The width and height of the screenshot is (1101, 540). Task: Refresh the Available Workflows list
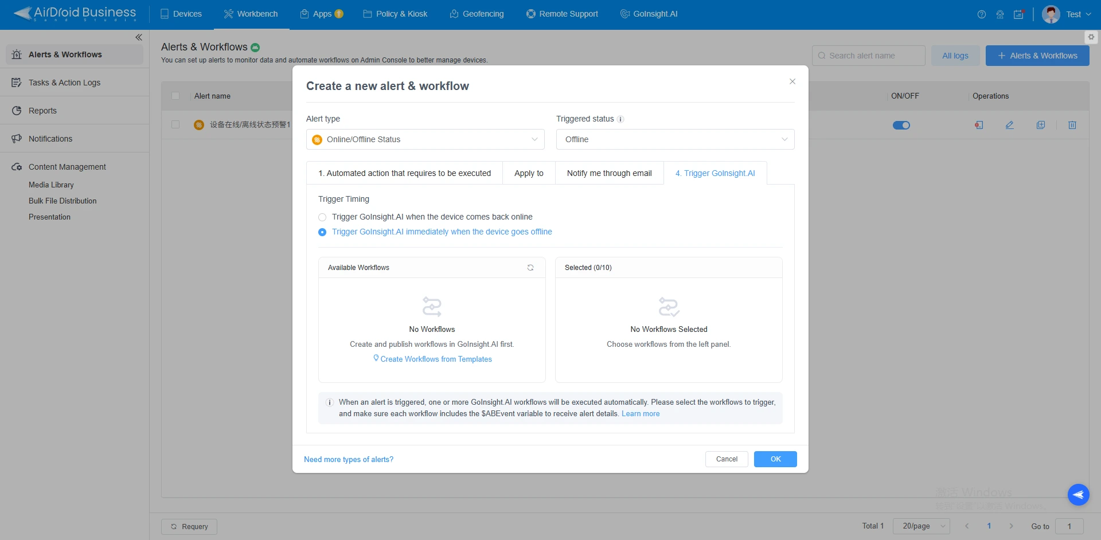tap(530, 268)
